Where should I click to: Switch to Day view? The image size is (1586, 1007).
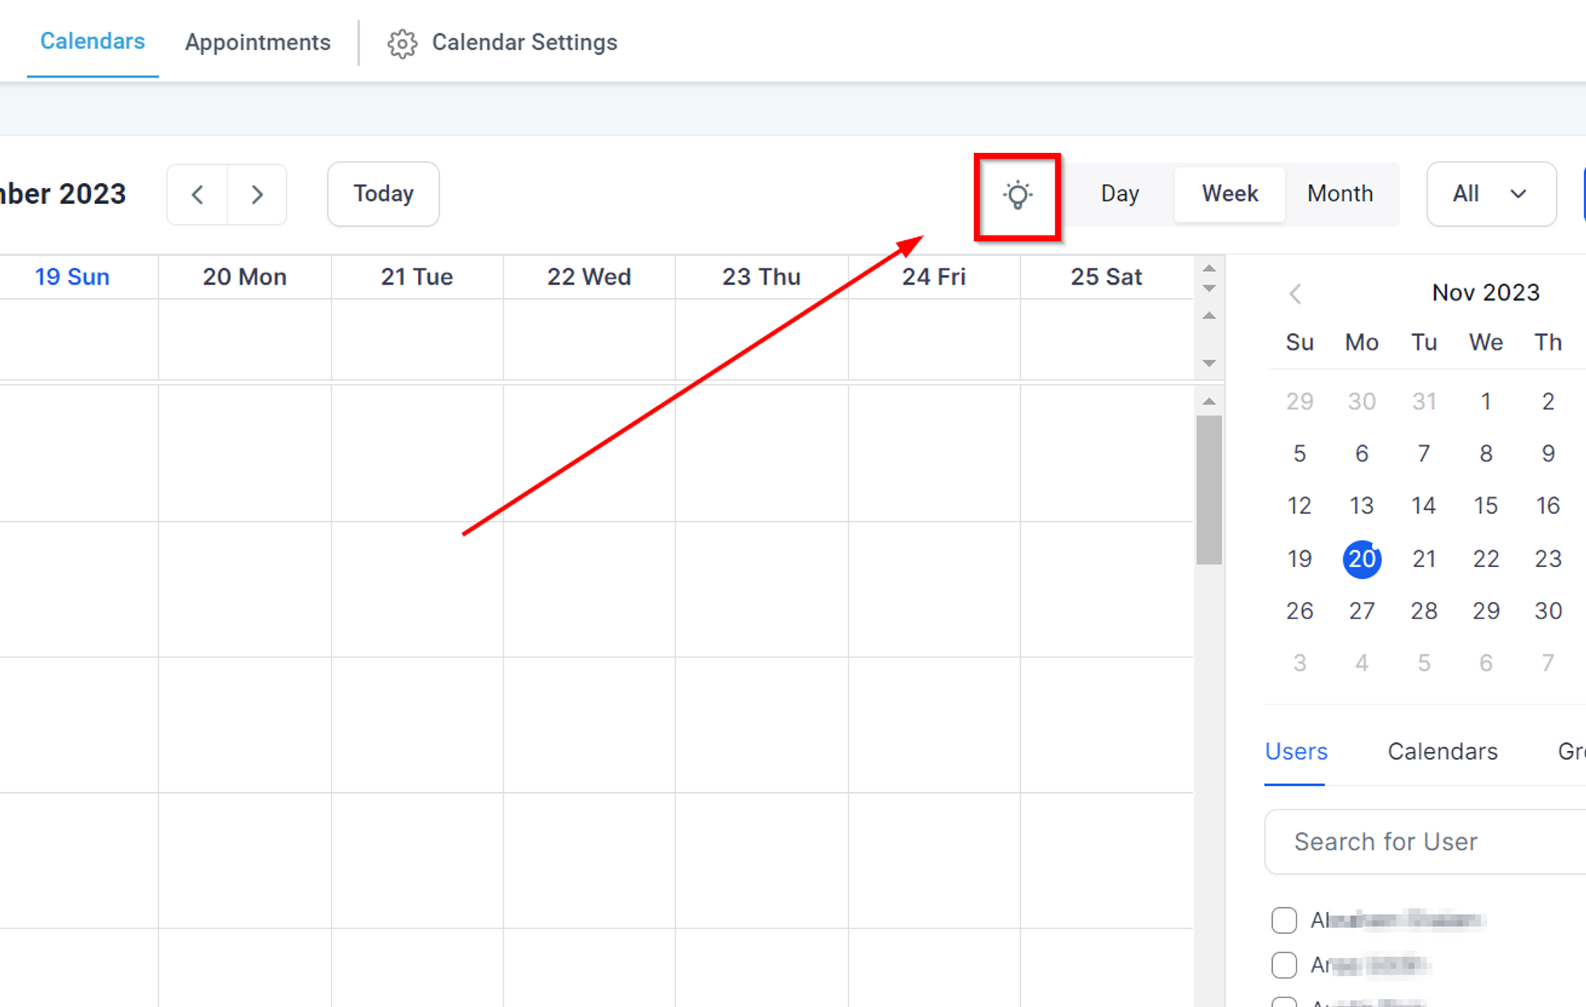tap(1120, 193)
